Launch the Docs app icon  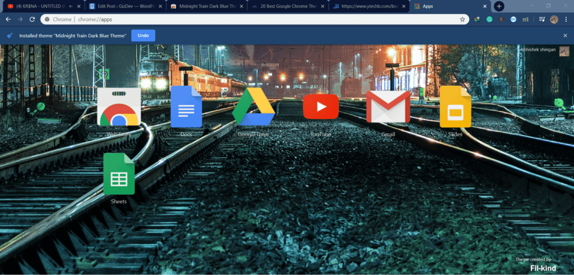[x=186, y=106]
